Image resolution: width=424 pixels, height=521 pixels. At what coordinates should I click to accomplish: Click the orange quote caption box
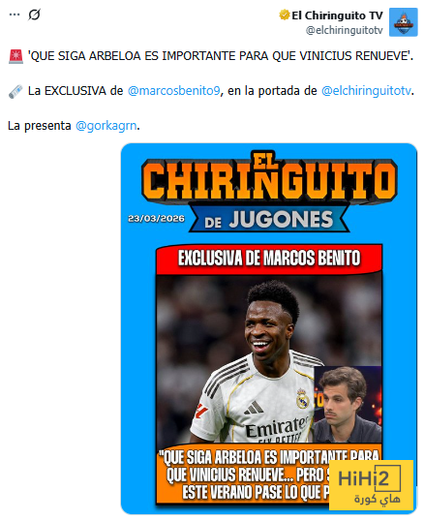pyautogui.click(x=269, y=475)
